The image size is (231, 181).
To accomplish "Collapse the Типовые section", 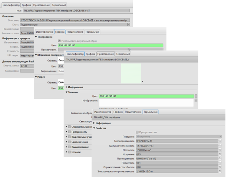I will pyautogui.click(x=67, y=92).
